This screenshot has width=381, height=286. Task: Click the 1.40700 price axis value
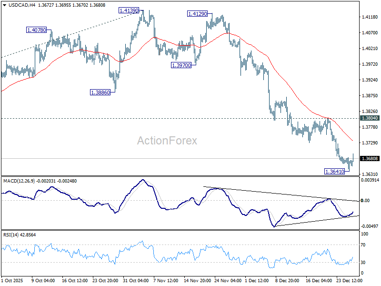tap(370, 32)
